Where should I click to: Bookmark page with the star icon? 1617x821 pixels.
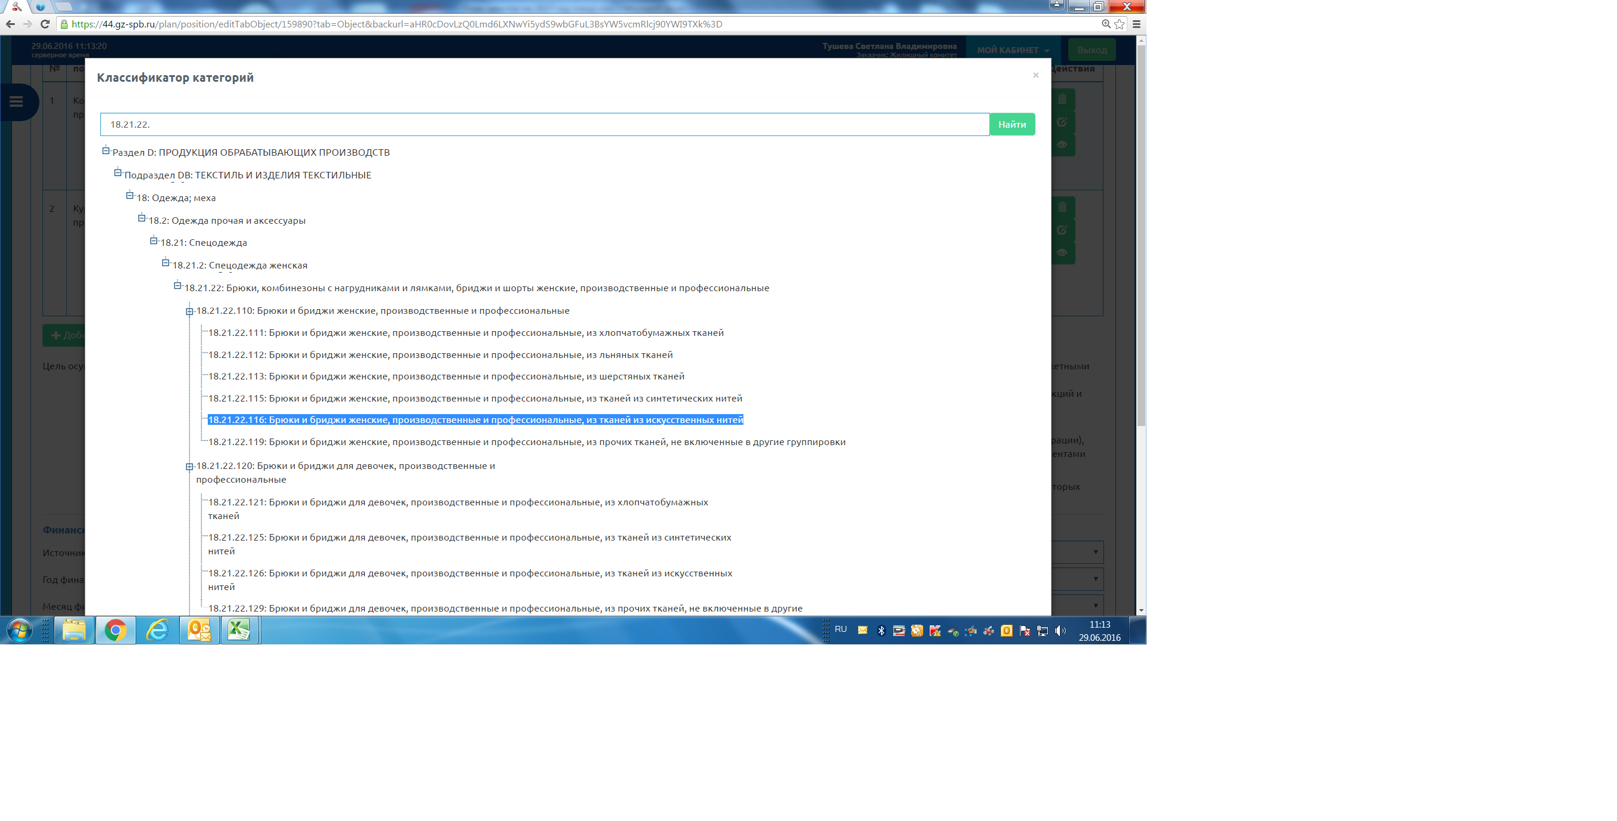pyautogui.click(x=1120, y=24)
